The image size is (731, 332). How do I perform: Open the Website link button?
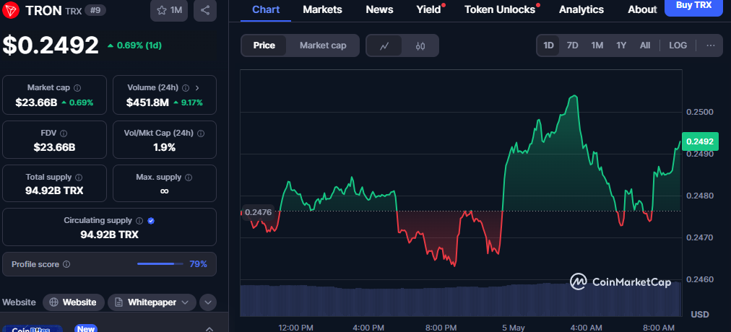click(x=73, y=302)
